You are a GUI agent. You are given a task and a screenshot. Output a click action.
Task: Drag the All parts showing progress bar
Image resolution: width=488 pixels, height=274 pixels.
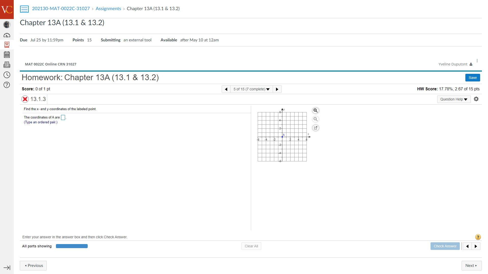(72, 246)
